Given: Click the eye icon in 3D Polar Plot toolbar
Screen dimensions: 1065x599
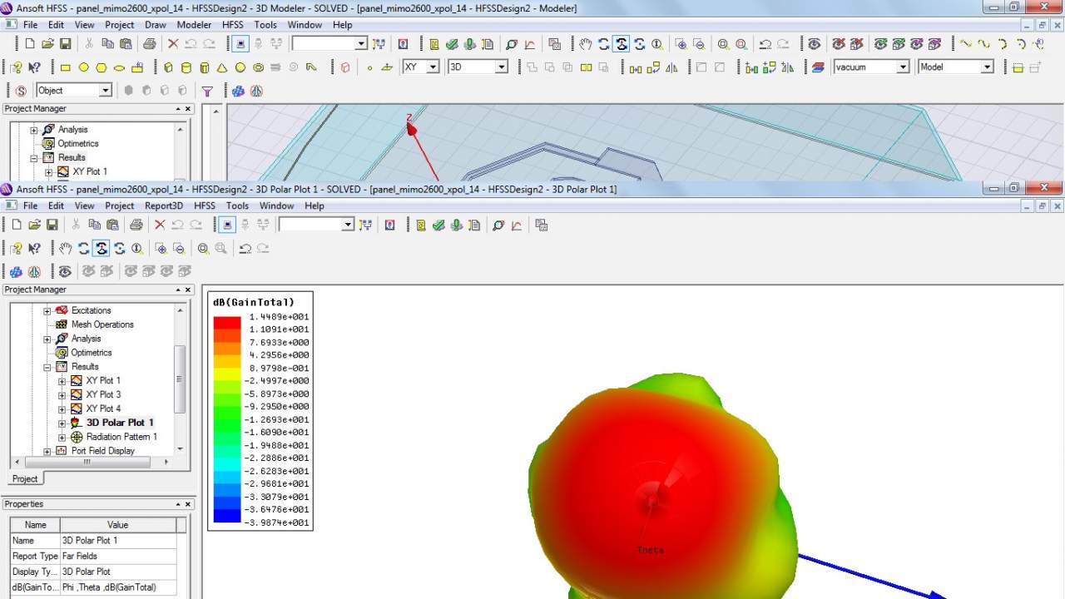Looking at the screenshot, I should 65,271.
